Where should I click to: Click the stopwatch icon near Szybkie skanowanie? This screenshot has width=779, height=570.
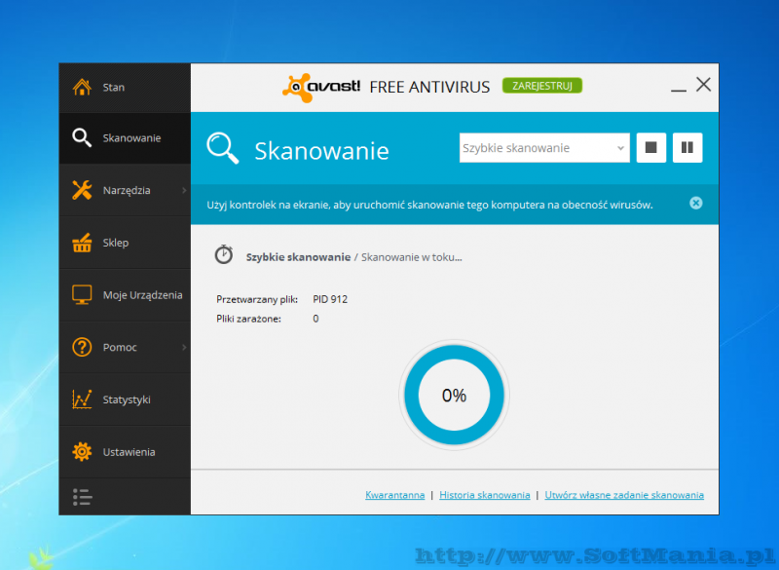[224, 254]
